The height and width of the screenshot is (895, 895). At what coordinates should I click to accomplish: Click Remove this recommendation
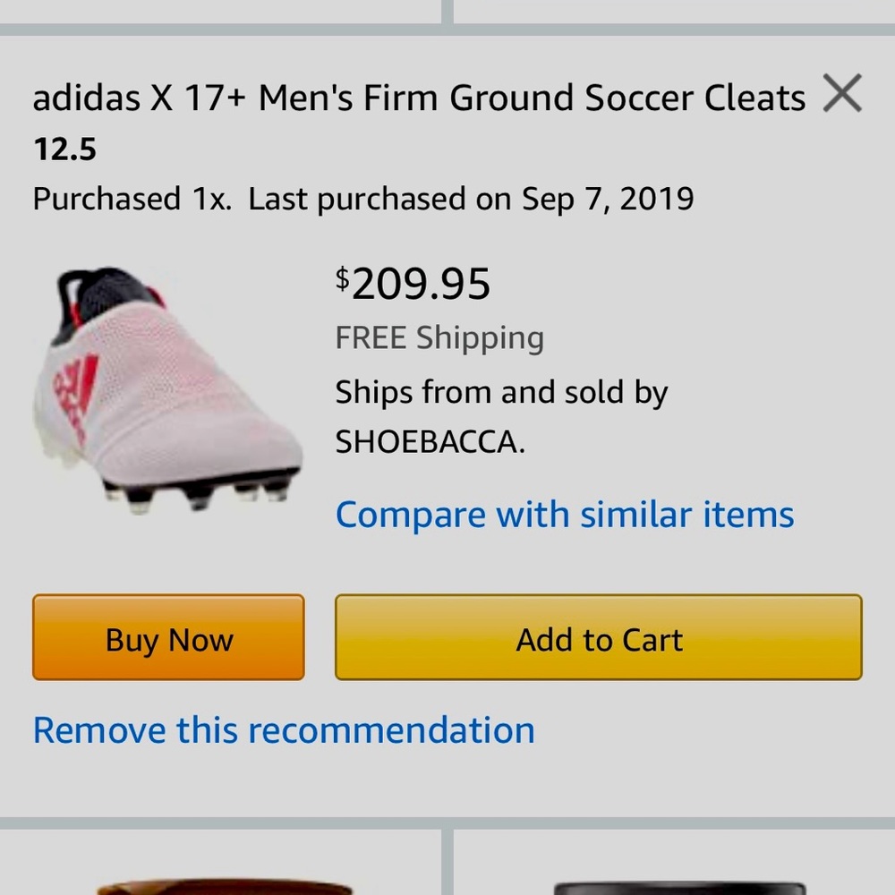(283, 729)
